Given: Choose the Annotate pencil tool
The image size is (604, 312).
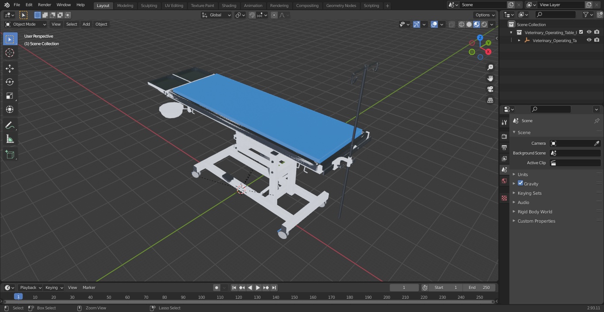Looking at the screenshot, I should (x=10, y=126).
